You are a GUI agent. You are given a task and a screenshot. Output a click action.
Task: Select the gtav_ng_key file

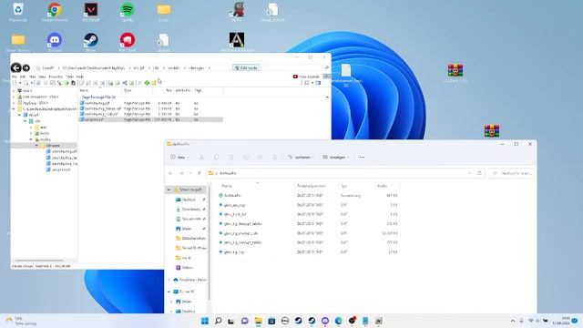pos(234,252)
